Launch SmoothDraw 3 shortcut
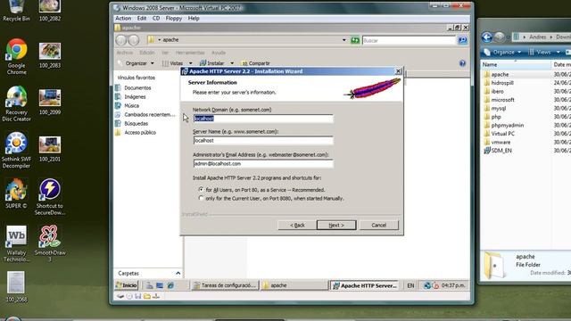Image resolution: width=571 pixels, height=321 pixels. (x=50, y=243)
